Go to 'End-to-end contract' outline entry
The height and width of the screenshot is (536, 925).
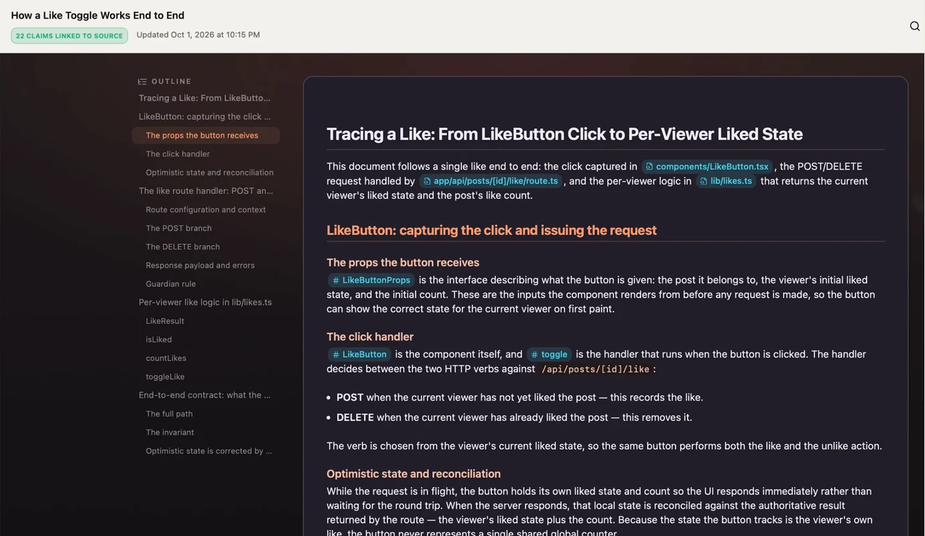click(x=204, y=395)
